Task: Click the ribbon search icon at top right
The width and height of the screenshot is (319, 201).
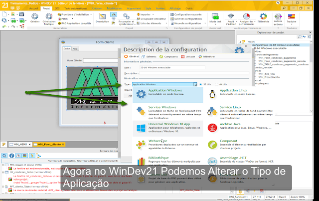Action: pyautogui.click(x=284, y=8)
